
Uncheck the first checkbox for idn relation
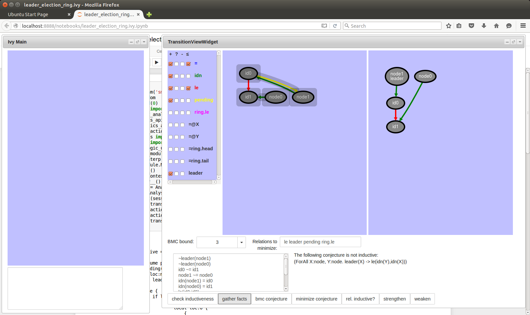pyautogui.click(x=171, y=76)
